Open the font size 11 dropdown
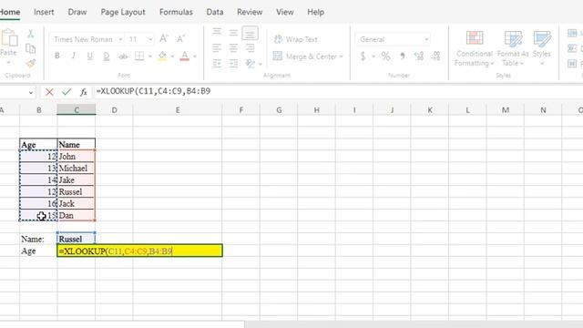 coord(149,39)
